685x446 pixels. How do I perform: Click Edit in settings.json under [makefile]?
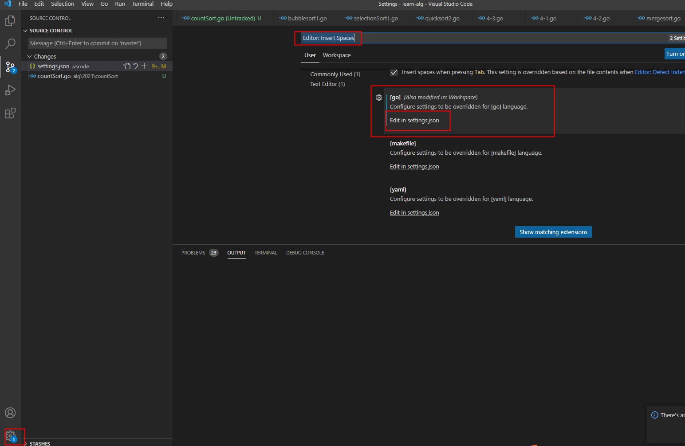(x=414, y=167)
